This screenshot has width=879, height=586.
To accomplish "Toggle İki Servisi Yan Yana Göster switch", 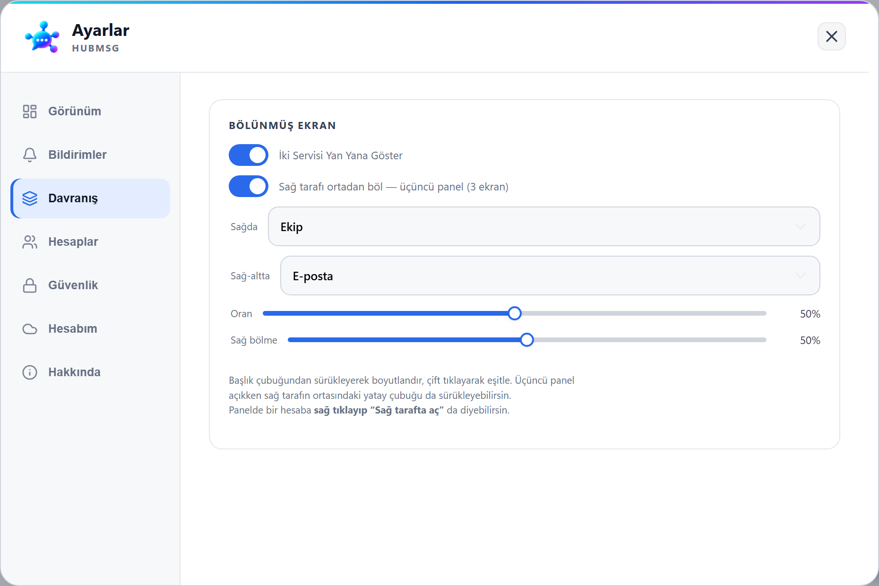I will (x=249, y=155).
